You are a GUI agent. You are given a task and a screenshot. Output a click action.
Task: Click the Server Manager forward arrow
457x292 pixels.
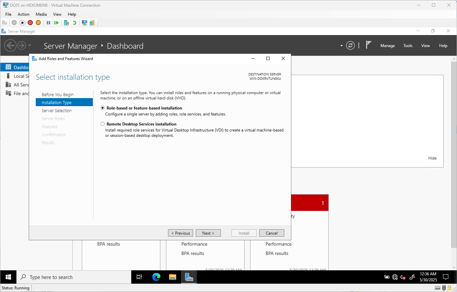coord(22,45)
